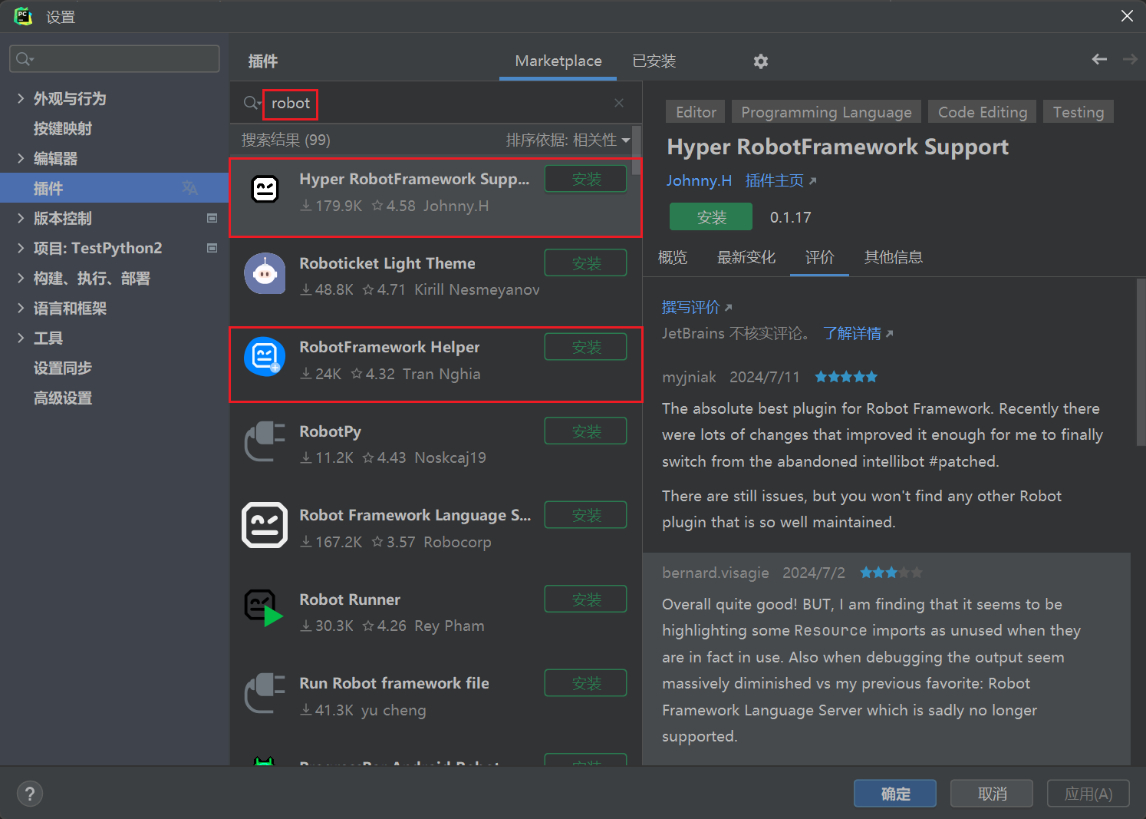Expand the 外观与行为 tree node
1146x819 pixels.
(21, 98)
